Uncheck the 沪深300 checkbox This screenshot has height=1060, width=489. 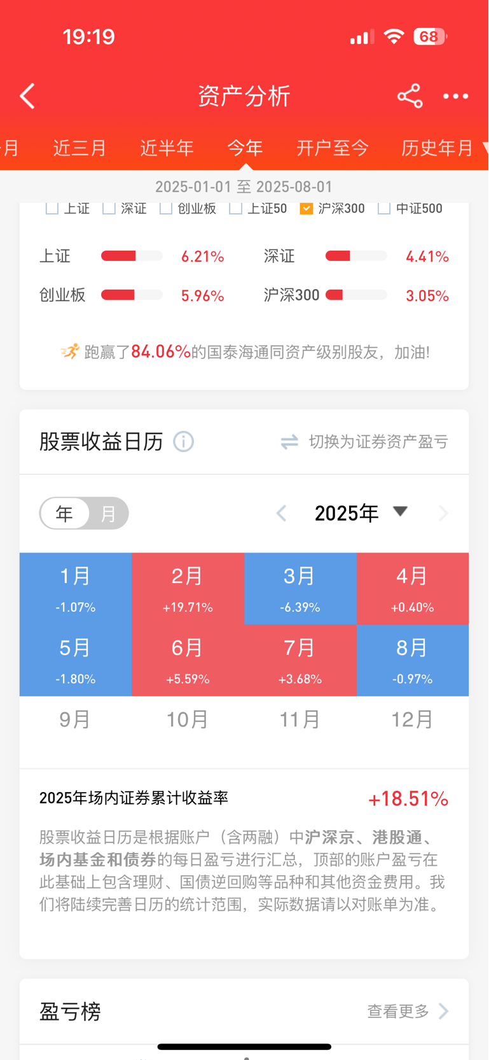pos(306,208)
